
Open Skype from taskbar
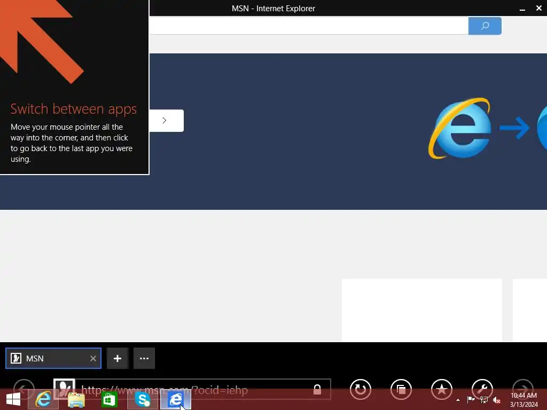pyautogui.click(x=142, y=399)
